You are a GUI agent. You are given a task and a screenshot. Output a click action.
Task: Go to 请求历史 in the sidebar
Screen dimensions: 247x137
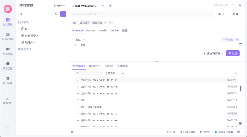[8, 65]
